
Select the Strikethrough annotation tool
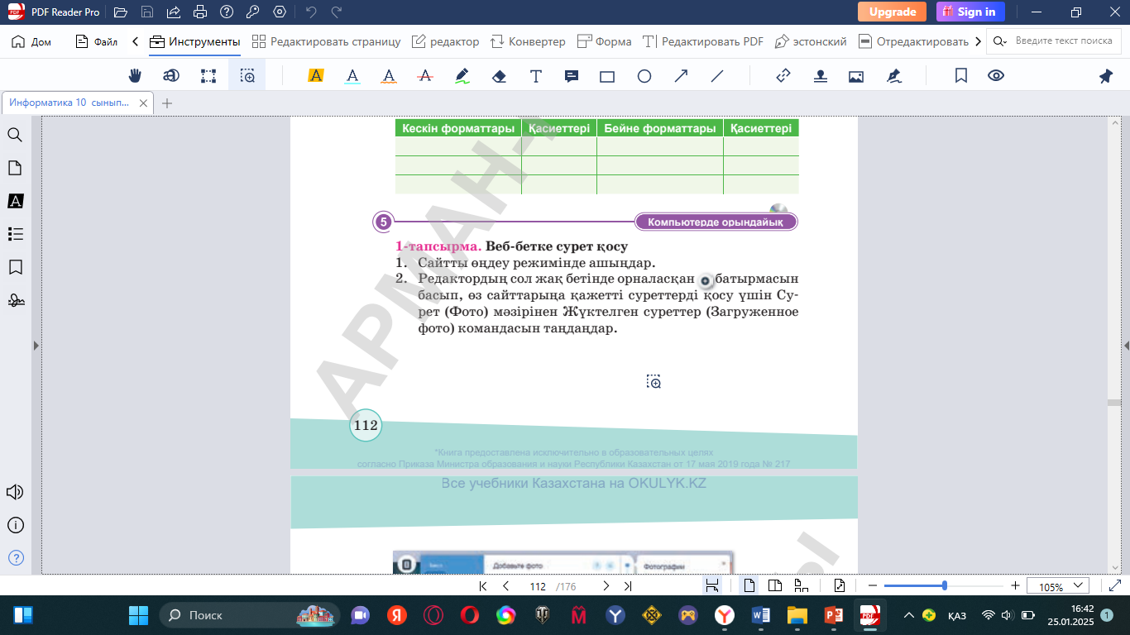[425, 76]
